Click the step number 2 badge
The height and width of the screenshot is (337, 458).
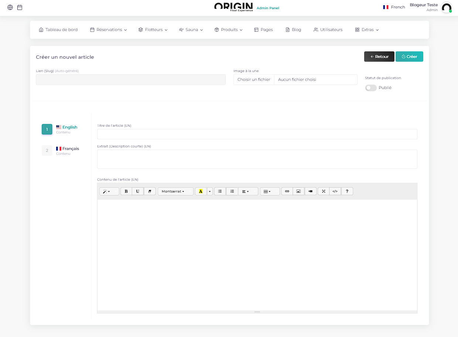(47, 151)
